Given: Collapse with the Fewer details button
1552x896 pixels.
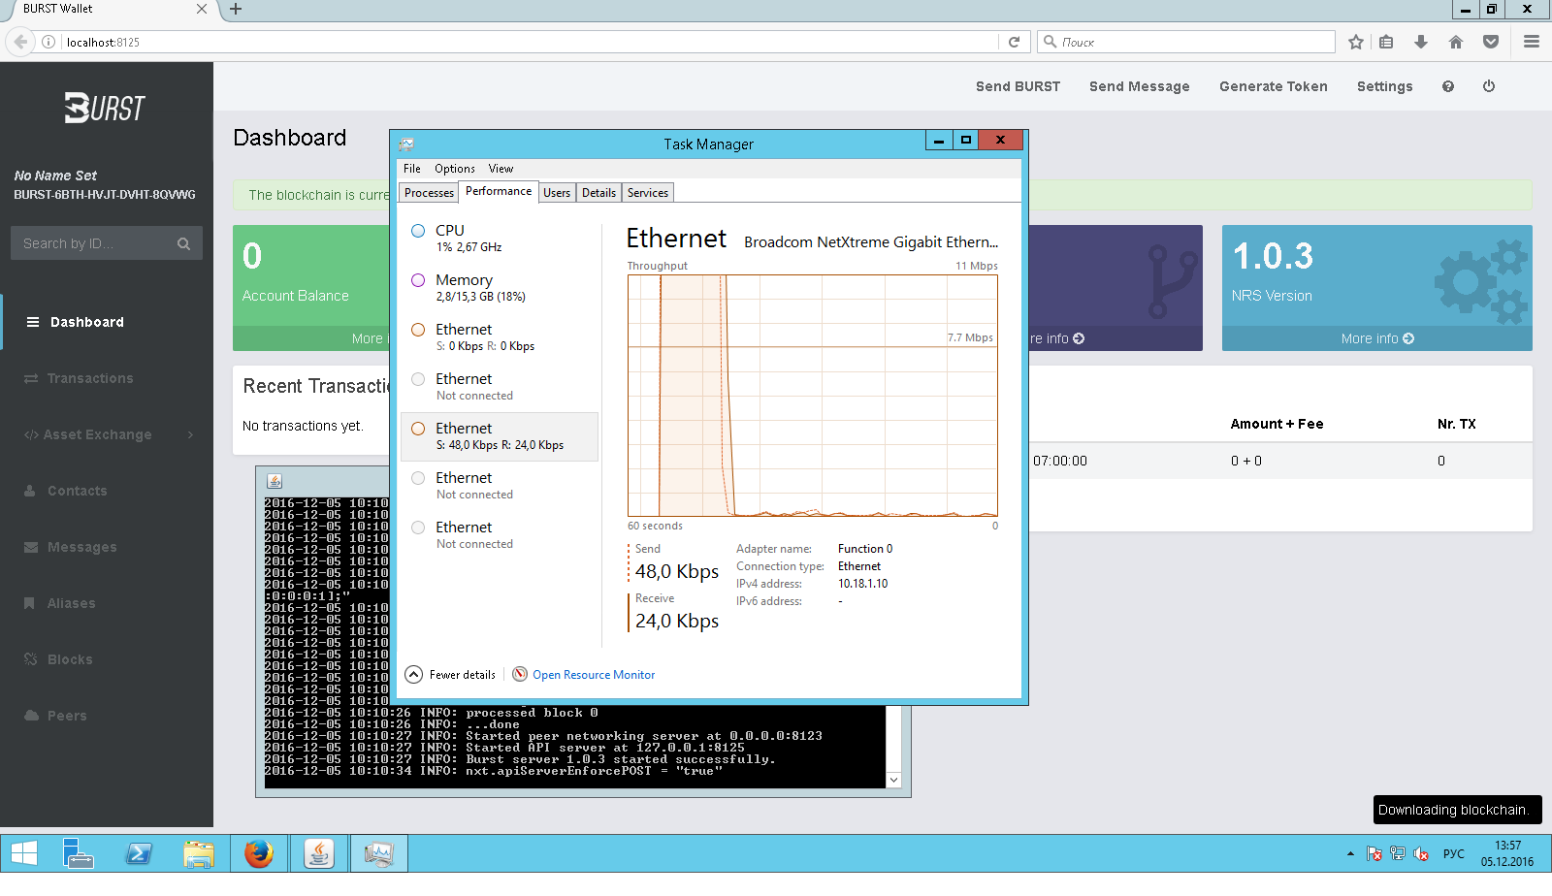Looking at the screenshot, I should (450, 675).
